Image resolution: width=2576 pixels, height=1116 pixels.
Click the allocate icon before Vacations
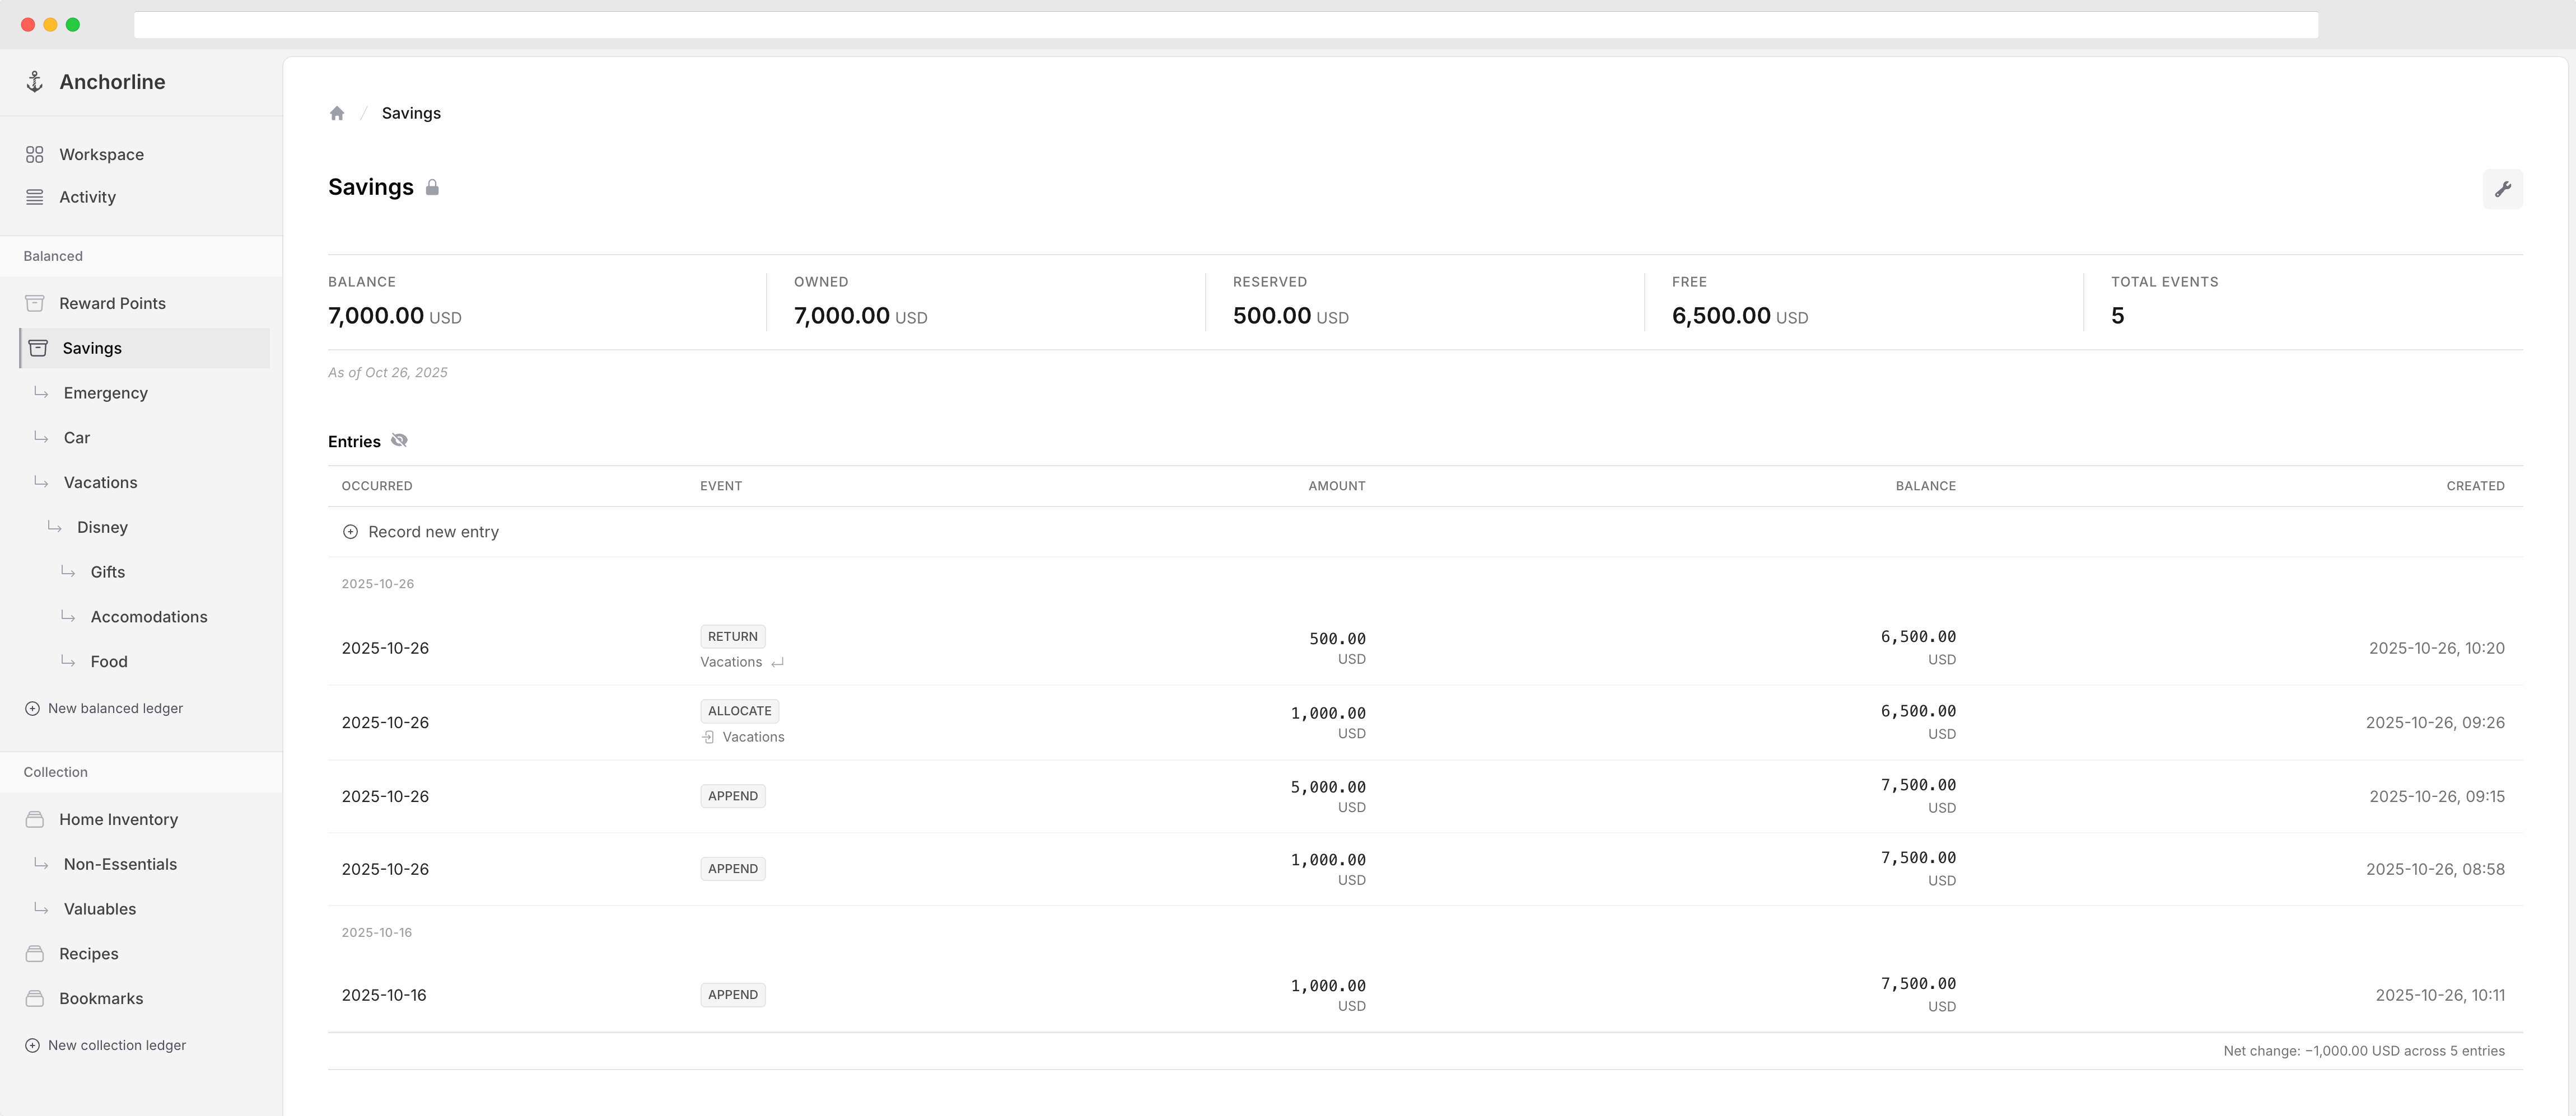708,737
